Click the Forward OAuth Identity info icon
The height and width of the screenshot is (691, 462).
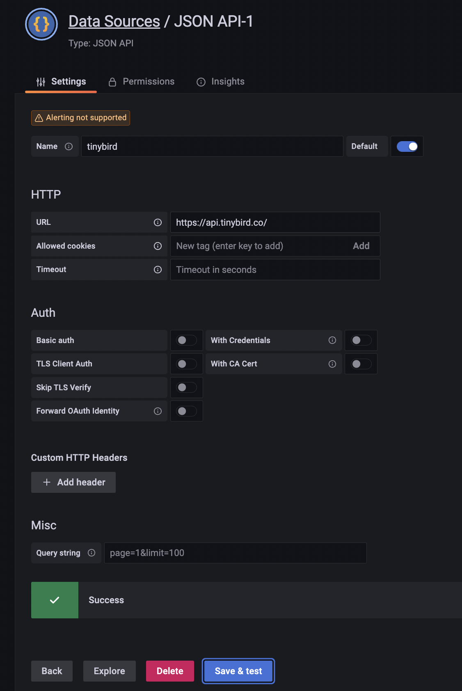(158, 411)
